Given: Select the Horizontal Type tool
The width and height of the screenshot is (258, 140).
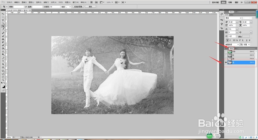Looking at the screenshot, I should tap(3, 61).
